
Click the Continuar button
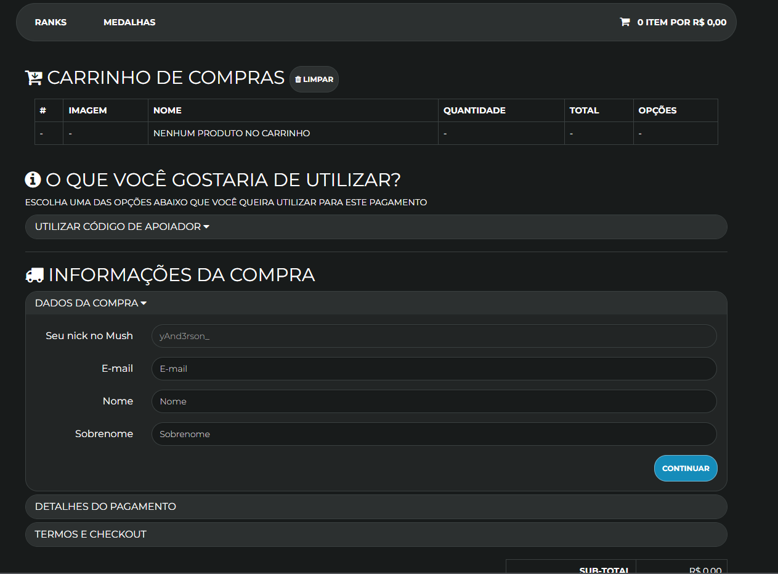[686, 469]
